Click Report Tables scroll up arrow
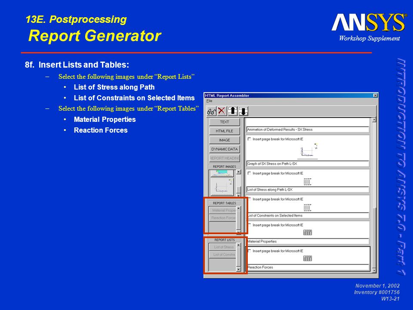 click(238, 208)
